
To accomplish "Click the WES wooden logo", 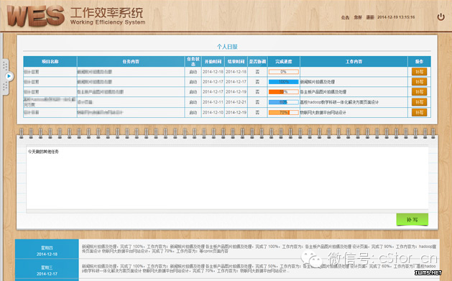I will pos(36,16).
